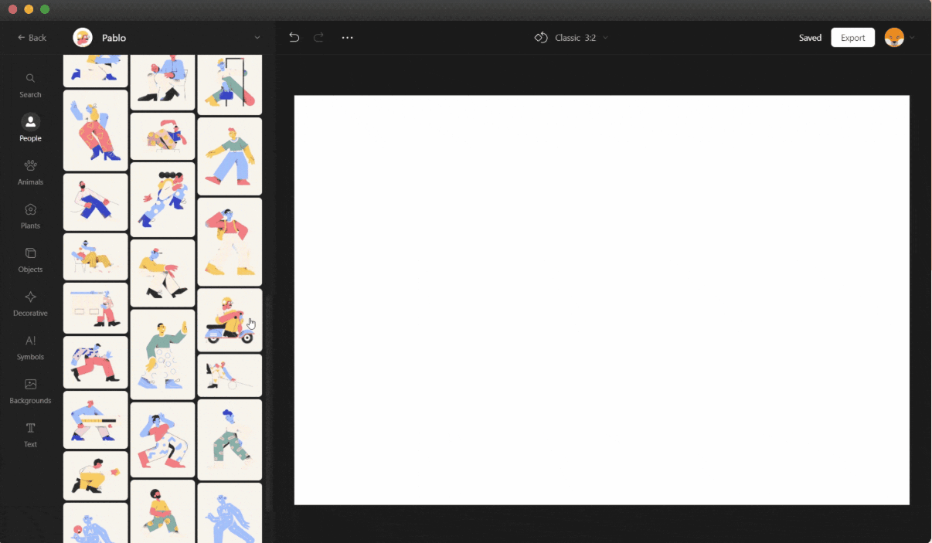
Task: Click the shuffle dice icon near Classic
Action: coord(541,37)
